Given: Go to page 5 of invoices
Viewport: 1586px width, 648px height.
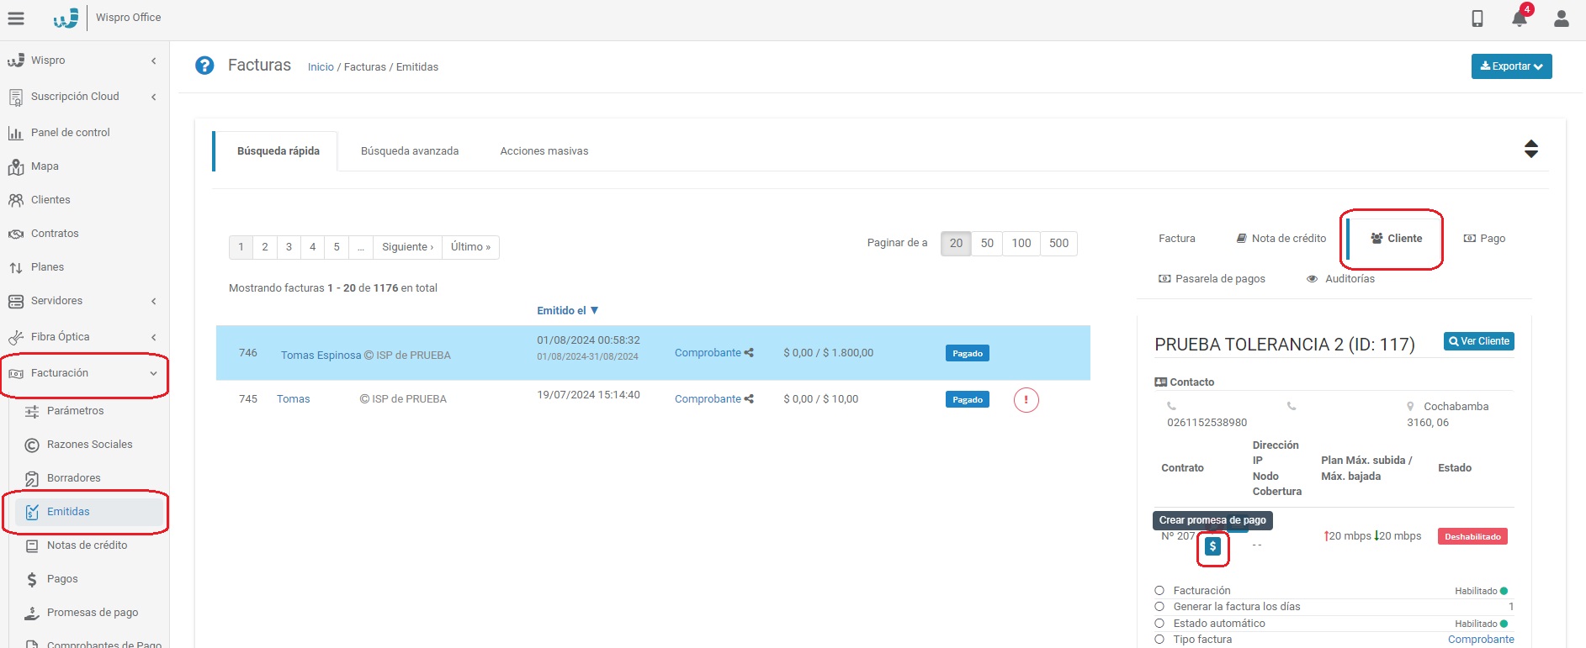Looking at the screenshot, I should coord(337,247).
